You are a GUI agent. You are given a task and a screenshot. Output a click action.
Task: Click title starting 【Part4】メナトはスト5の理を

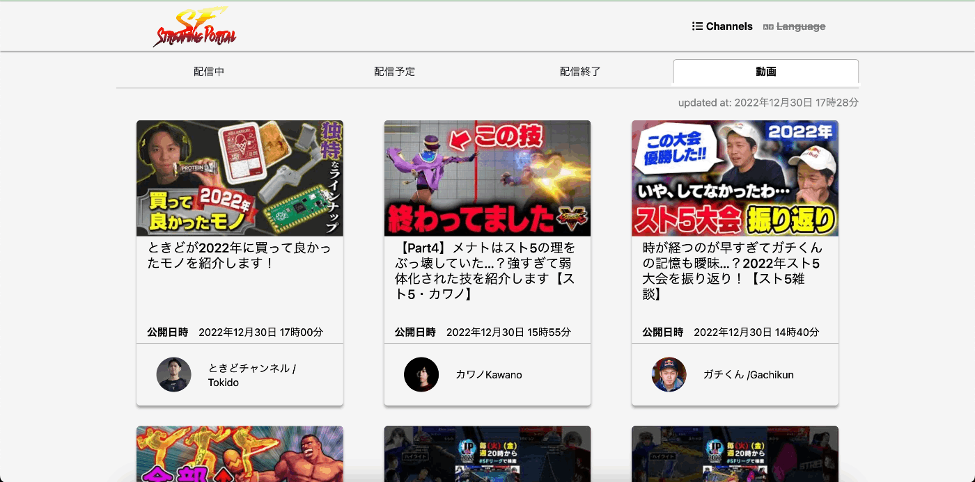coord(487,271)
